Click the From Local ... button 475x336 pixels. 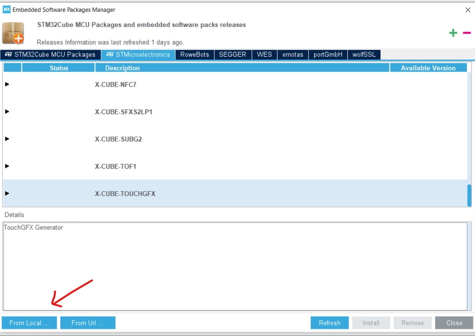click(x=29, y=323)
